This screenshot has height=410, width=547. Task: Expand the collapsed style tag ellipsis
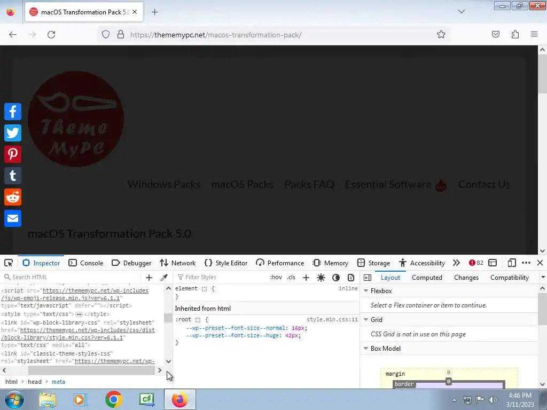click(x=79, y=314)
